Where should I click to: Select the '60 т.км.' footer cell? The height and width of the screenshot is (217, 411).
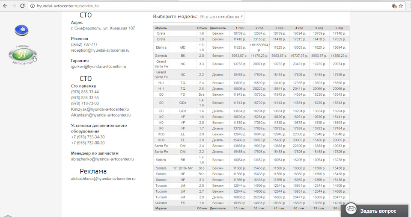point(299,208)
